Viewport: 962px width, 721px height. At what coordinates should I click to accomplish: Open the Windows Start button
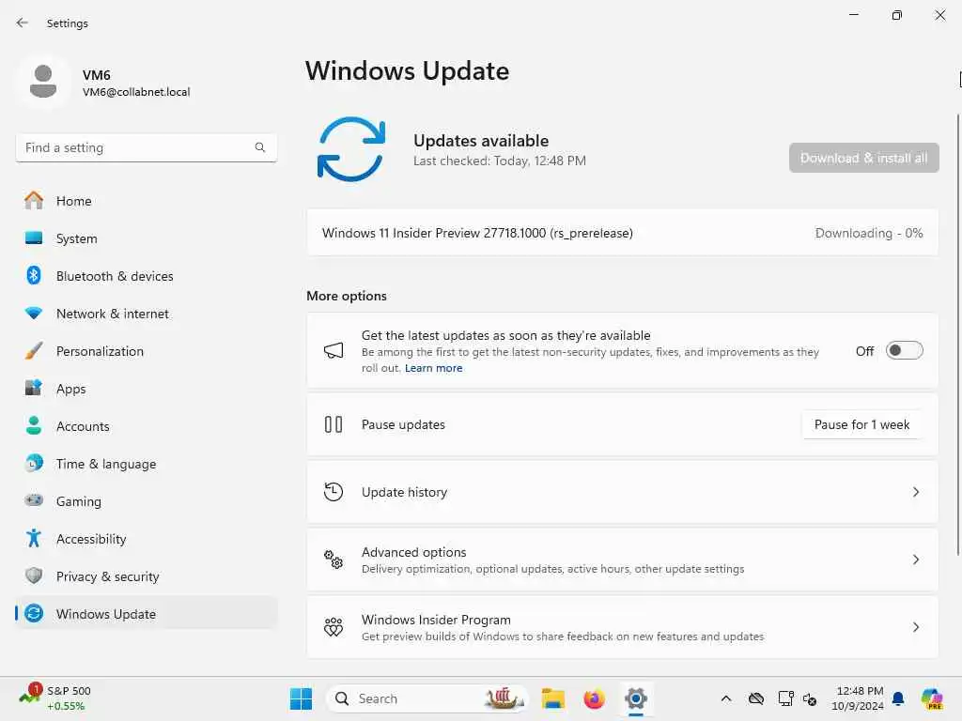[301, 698]
